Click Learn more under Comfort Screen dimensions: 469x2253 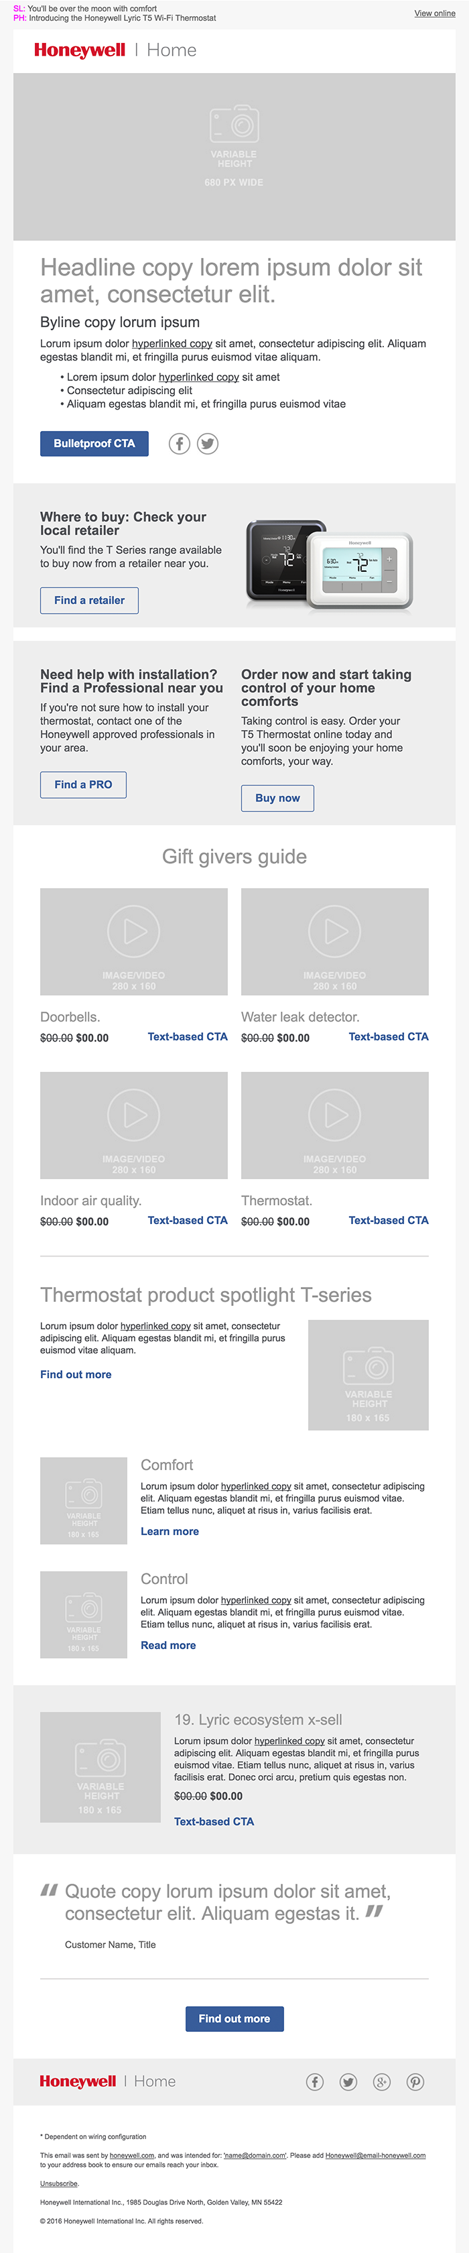pyautogui.click(x=170, y=1532)
